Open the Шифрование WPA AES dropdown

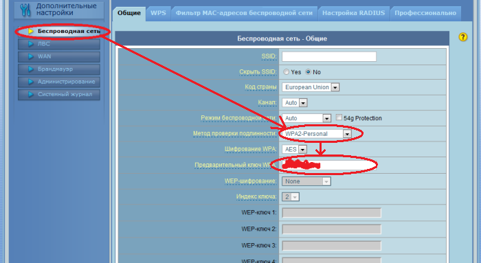point(294,149)
